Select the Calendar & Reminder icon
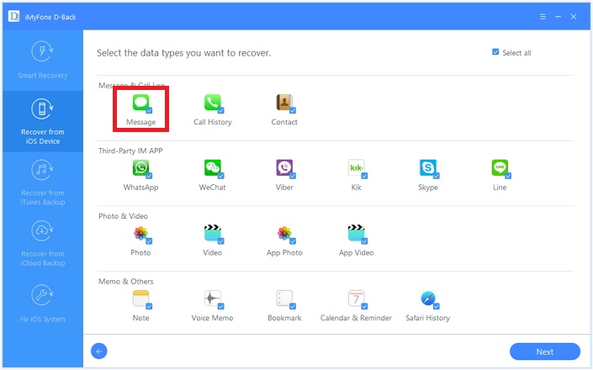Screen dimensions: 593x370 click(x=357, y=299)
